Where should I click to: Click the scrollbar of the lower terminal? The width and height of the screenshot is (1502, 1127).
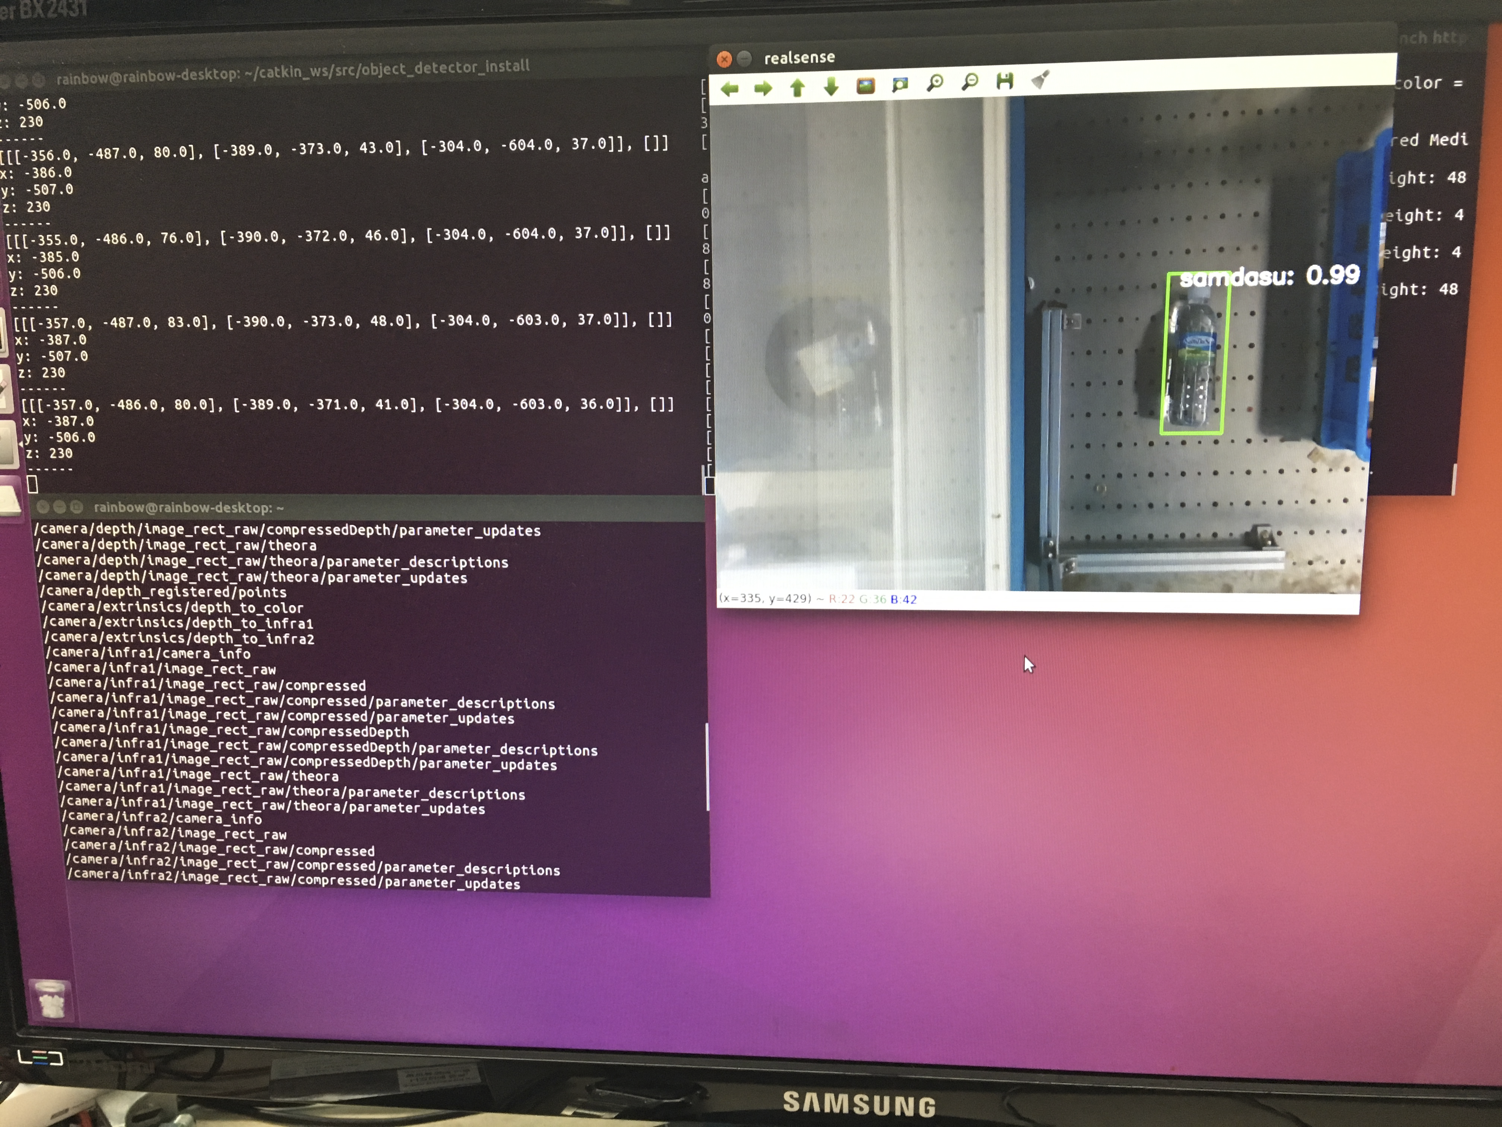click(x=707, y=766)
